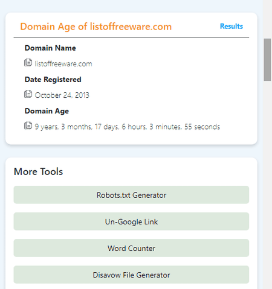This screenshot has width=272, height=289.
Task: Click the More Tools heading
Action: 38,171
